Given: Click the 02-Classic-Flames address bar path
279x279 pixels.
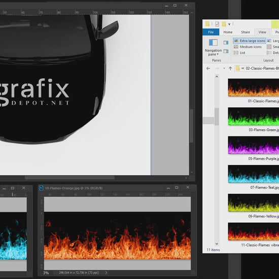Looking at the screenshot, I should tap(262, 68).
